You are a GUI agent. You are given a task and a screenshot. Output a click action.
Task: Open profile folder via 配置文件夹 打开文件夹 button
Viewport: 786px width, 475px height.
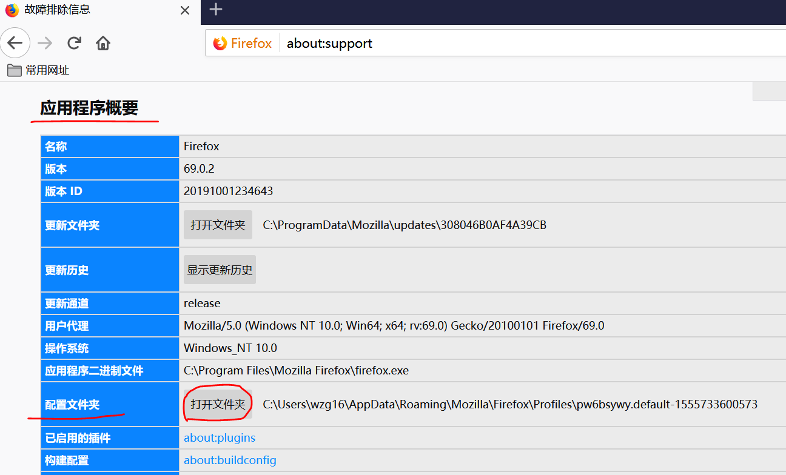(218, 404)
